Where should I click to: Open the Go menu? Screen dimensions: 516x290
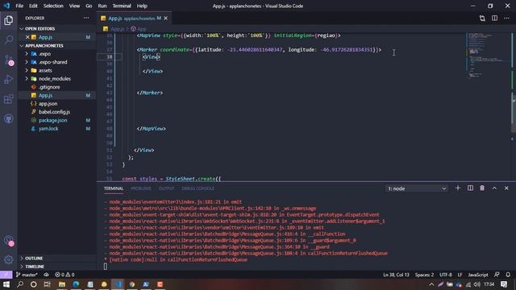[89, 6]
